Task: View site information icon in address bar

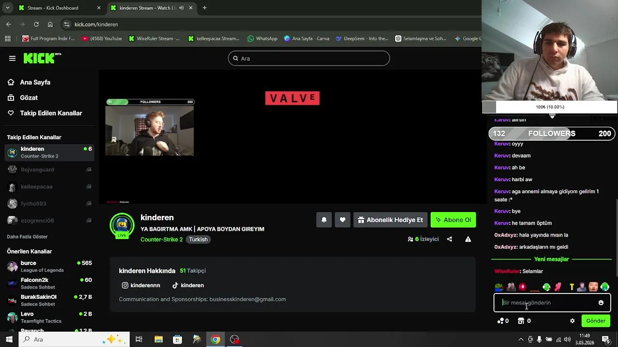Action: (67, 24)
